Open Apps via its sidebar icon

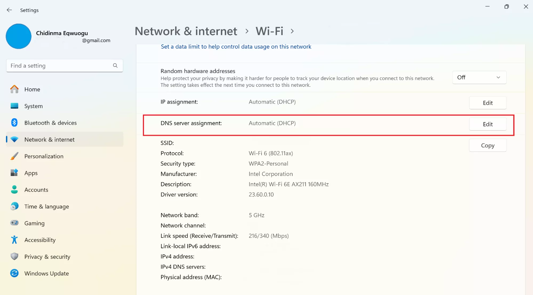(14, 173)
